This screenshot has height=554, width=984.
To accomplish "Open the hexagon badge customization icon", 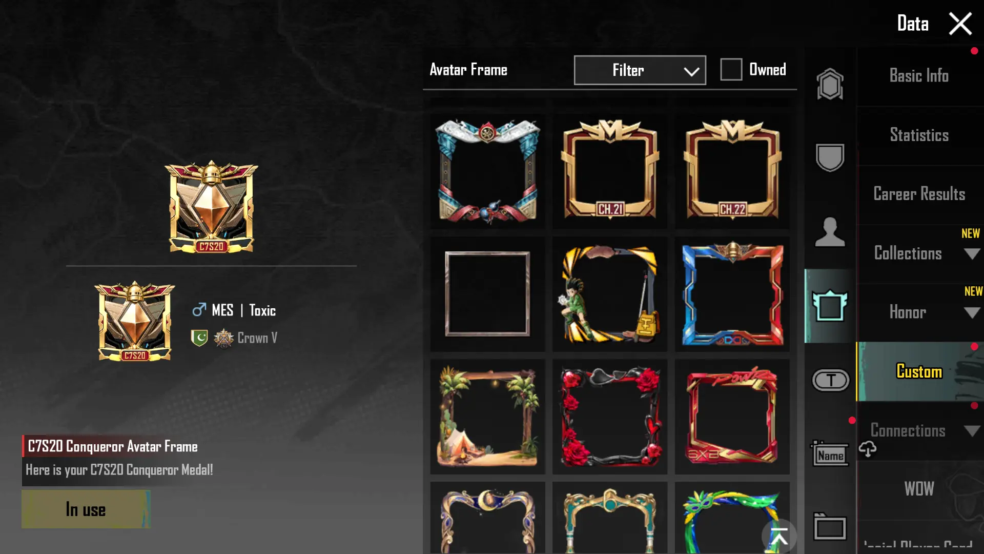I will [830, 84].
